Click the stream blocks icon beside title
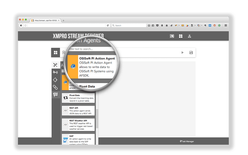248x155 pixels. (x=56, y=52)
